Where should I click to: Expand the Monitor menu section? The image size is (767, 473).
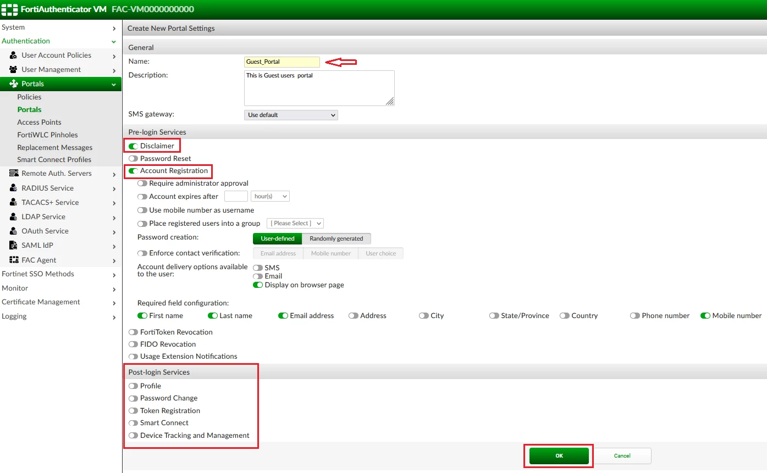coord(60,288)
